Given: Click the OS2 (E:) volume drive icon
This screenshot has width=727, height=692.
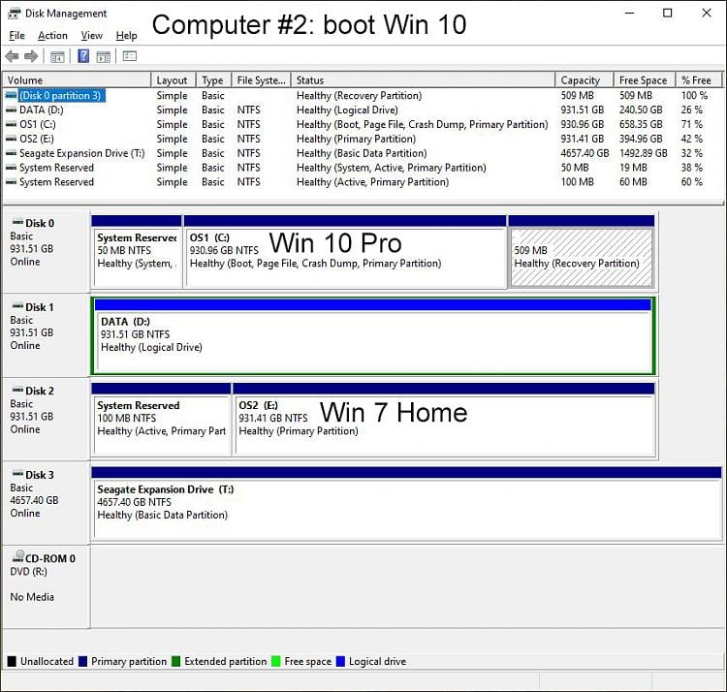Looking at the screenshot, I should point(11,139).
